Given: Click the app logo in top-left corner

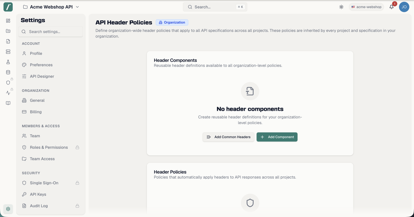Looking at the screenshot, I should (x=8, y=7).
